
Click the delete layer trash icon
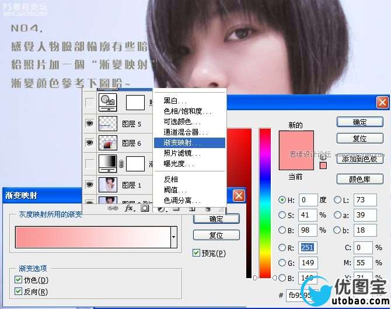208,209
